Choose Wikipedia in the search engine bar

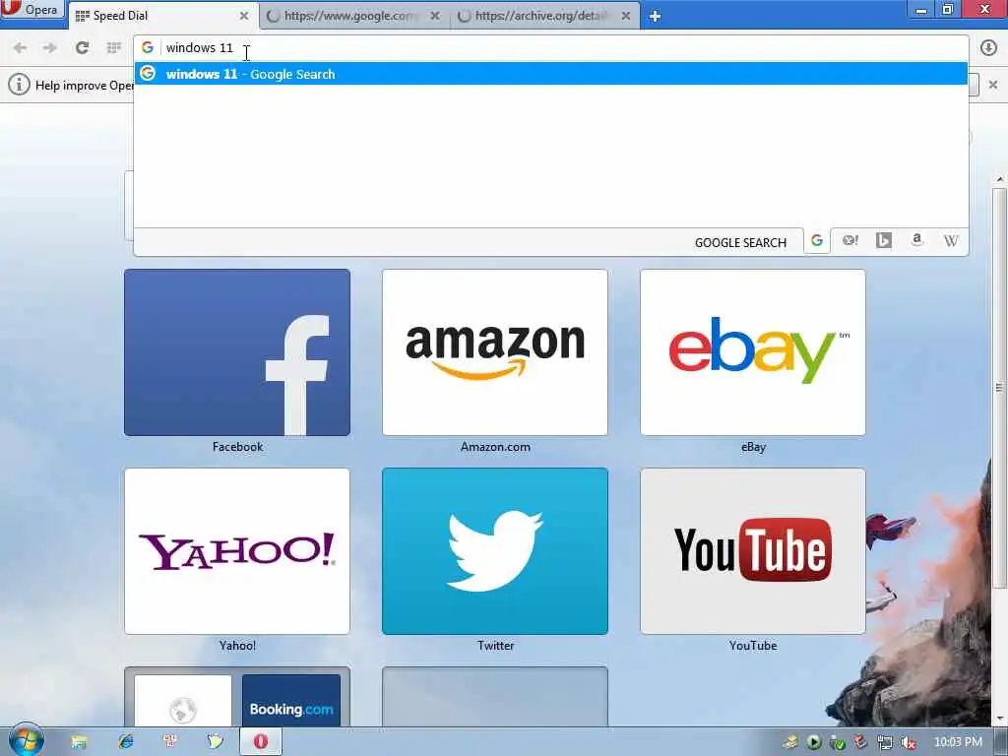point(951,241)
